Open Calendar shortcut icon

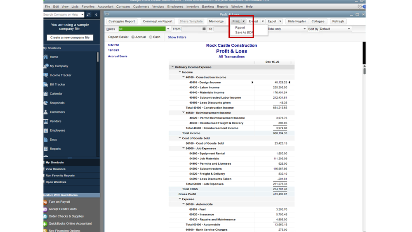tap(46, 94)
